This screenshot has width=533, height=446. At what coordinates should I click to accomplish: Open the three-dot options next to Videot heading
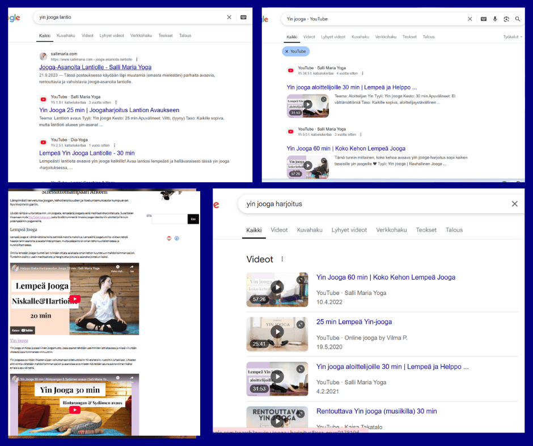click(282, 259)
